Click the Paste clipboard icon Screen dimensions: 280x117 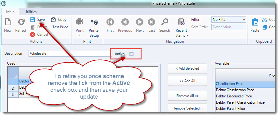pyautogui.click(x=255, y=22)
